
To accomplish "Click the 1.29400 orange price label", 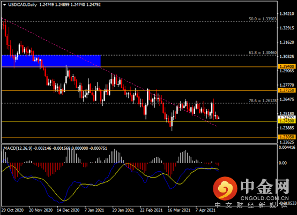I will click(287, 66).
